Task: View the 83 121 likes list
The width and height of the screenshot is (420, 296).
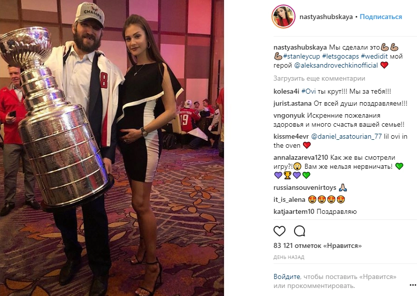Action: (317, 245)
